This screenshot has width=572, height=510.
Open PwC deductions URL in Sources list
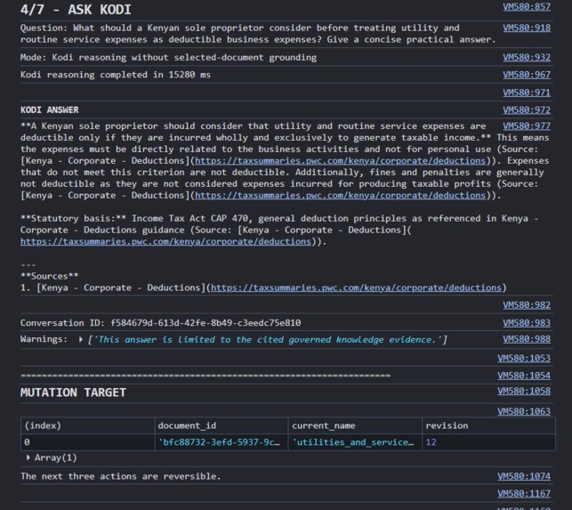(356, 287)
